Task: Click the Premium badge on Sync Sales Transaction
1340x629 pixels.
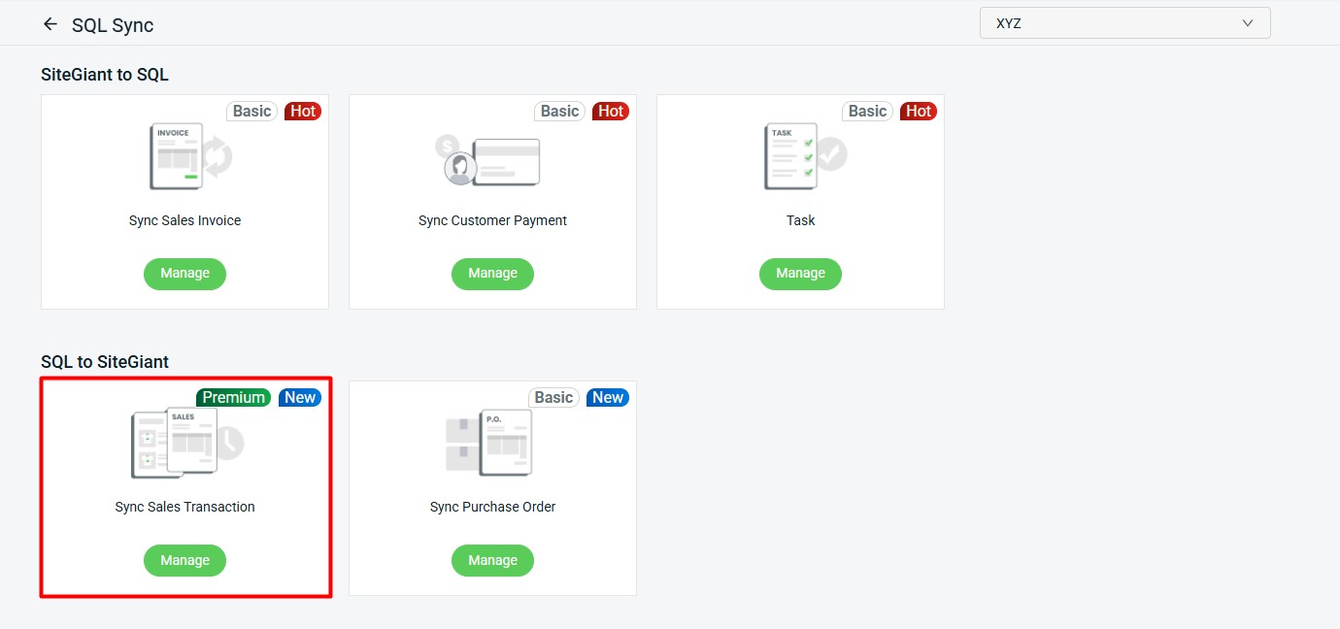Action: (233, 397)
